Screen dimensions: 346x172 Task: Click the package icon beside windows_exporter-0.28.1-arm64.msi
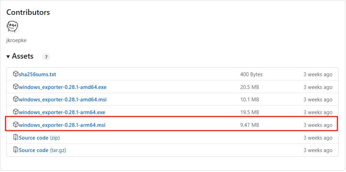(x=15, y=124)
